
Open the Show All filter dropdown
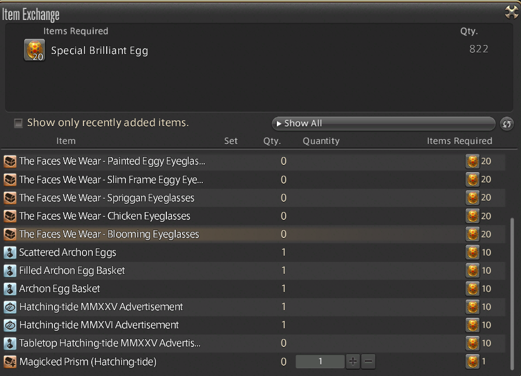pyautogui.click(x=384, y=123)
